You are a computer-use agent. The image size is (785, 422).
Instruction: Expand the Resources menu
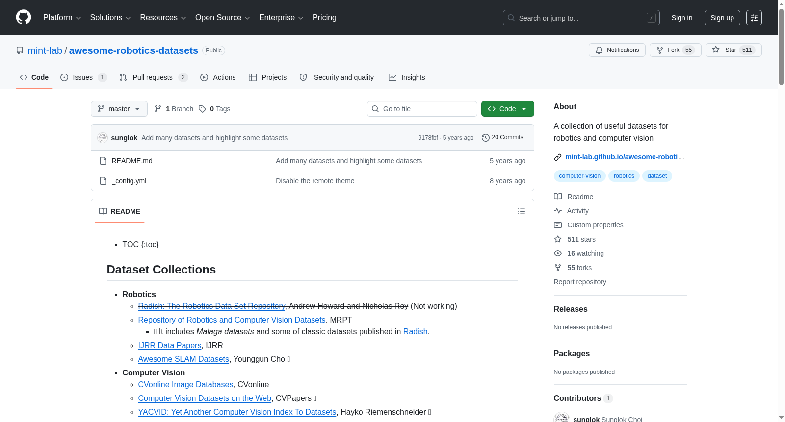163,18
